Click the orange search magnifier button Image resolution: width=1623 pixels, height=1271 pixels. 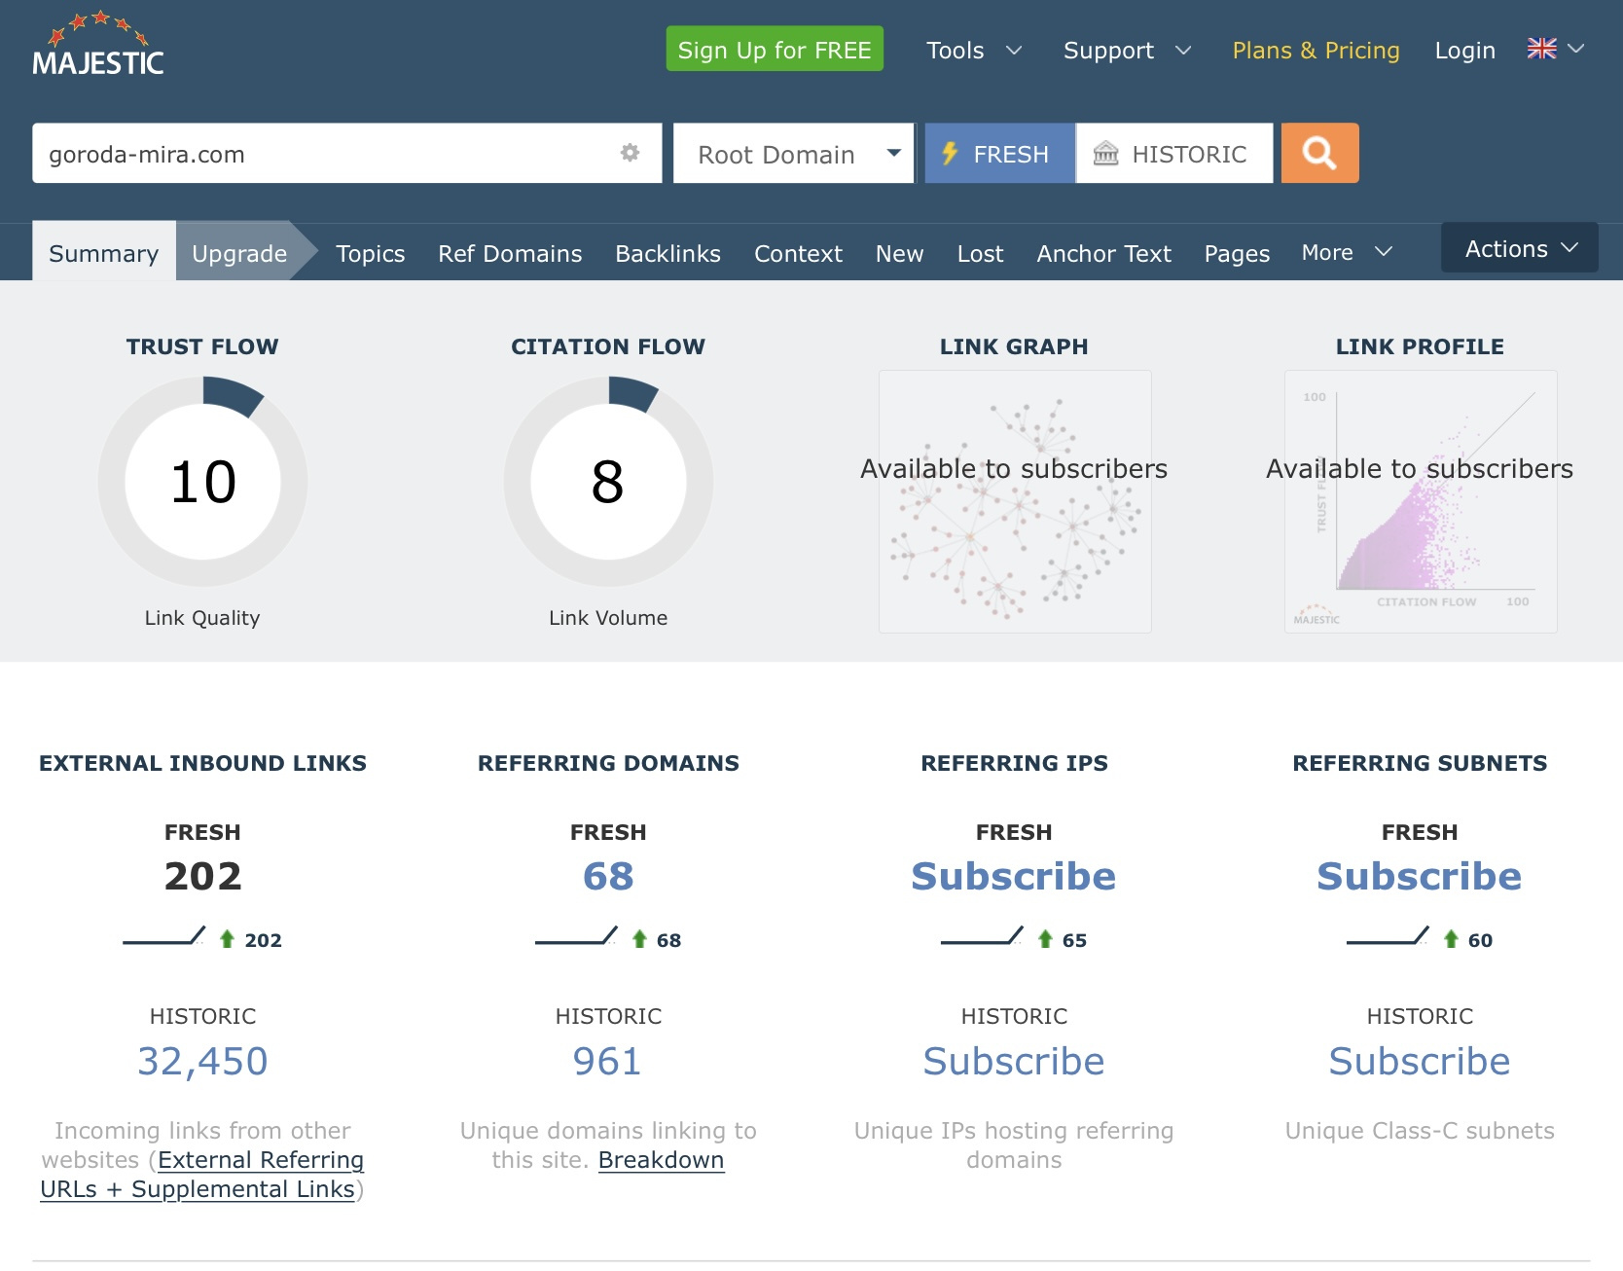pos(1319,153)
